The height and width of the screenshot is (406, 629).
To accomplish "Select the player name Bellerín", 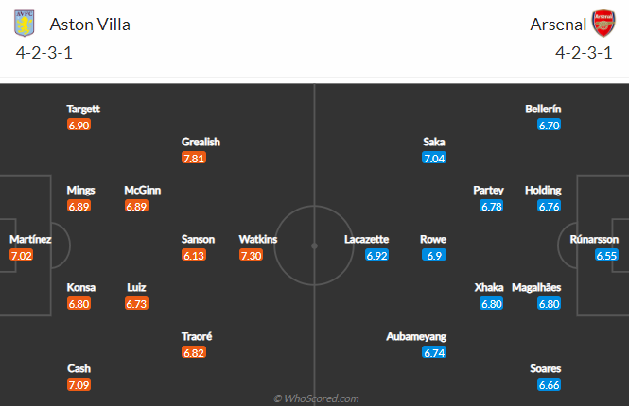I will click(x=543, y=109).
